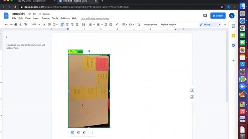248x139 pixels.
Task: Open border dash dropdown
Action: pyautogui.click(x=131, y=25)
